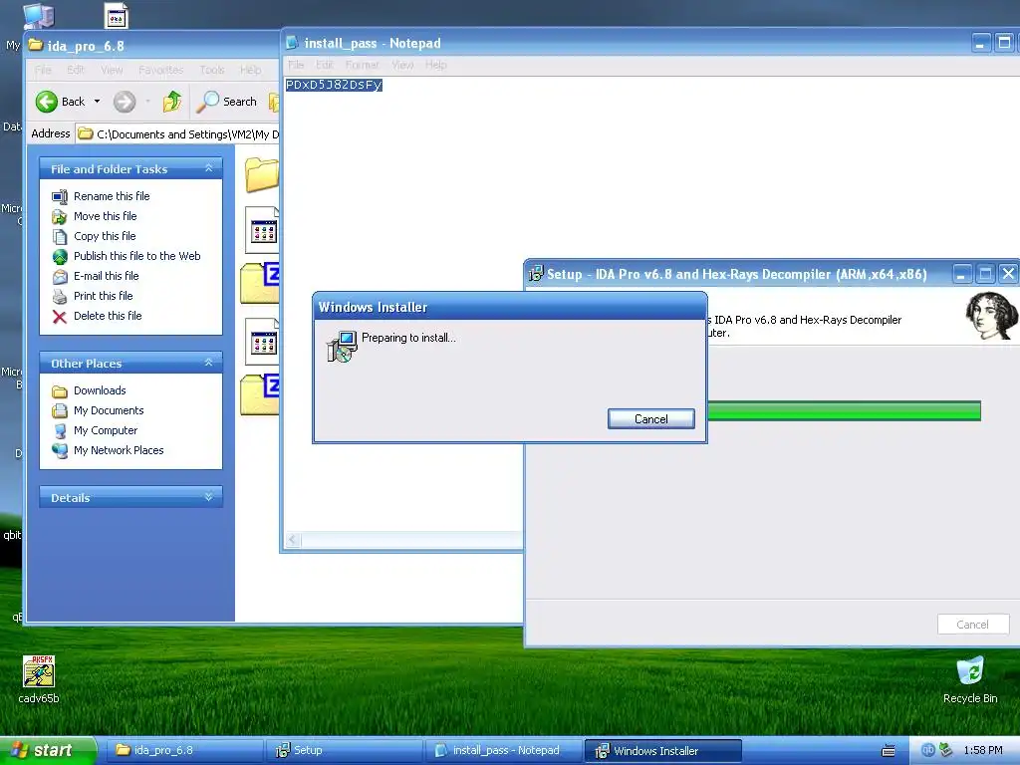This screenshot has height=765, width=1020.
Task: Click the red X Delete icon
Action: pos(59,317)
